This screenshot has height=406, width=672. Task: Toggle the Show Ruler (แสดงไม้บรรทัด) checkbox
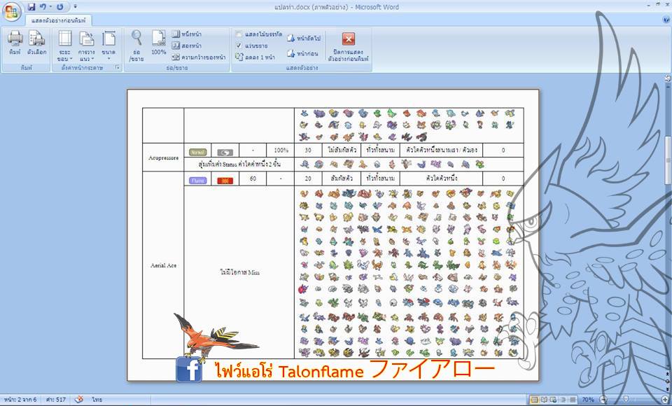pos(239,34)
